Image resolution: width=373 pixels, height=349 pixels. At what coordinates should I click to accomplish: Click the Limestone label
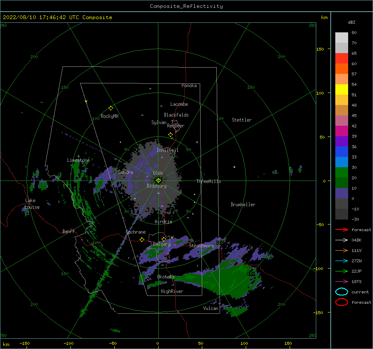tap(78, 160)
